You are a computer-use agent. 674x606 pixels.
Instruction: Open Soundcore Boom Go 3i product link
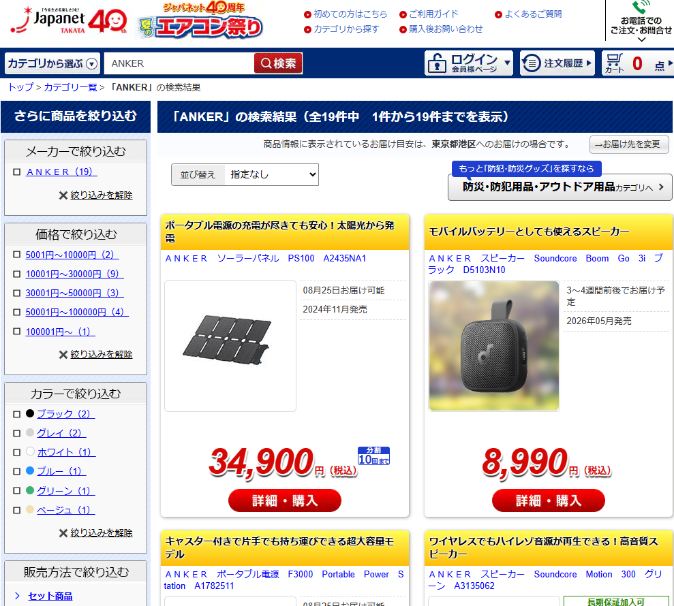546,264
